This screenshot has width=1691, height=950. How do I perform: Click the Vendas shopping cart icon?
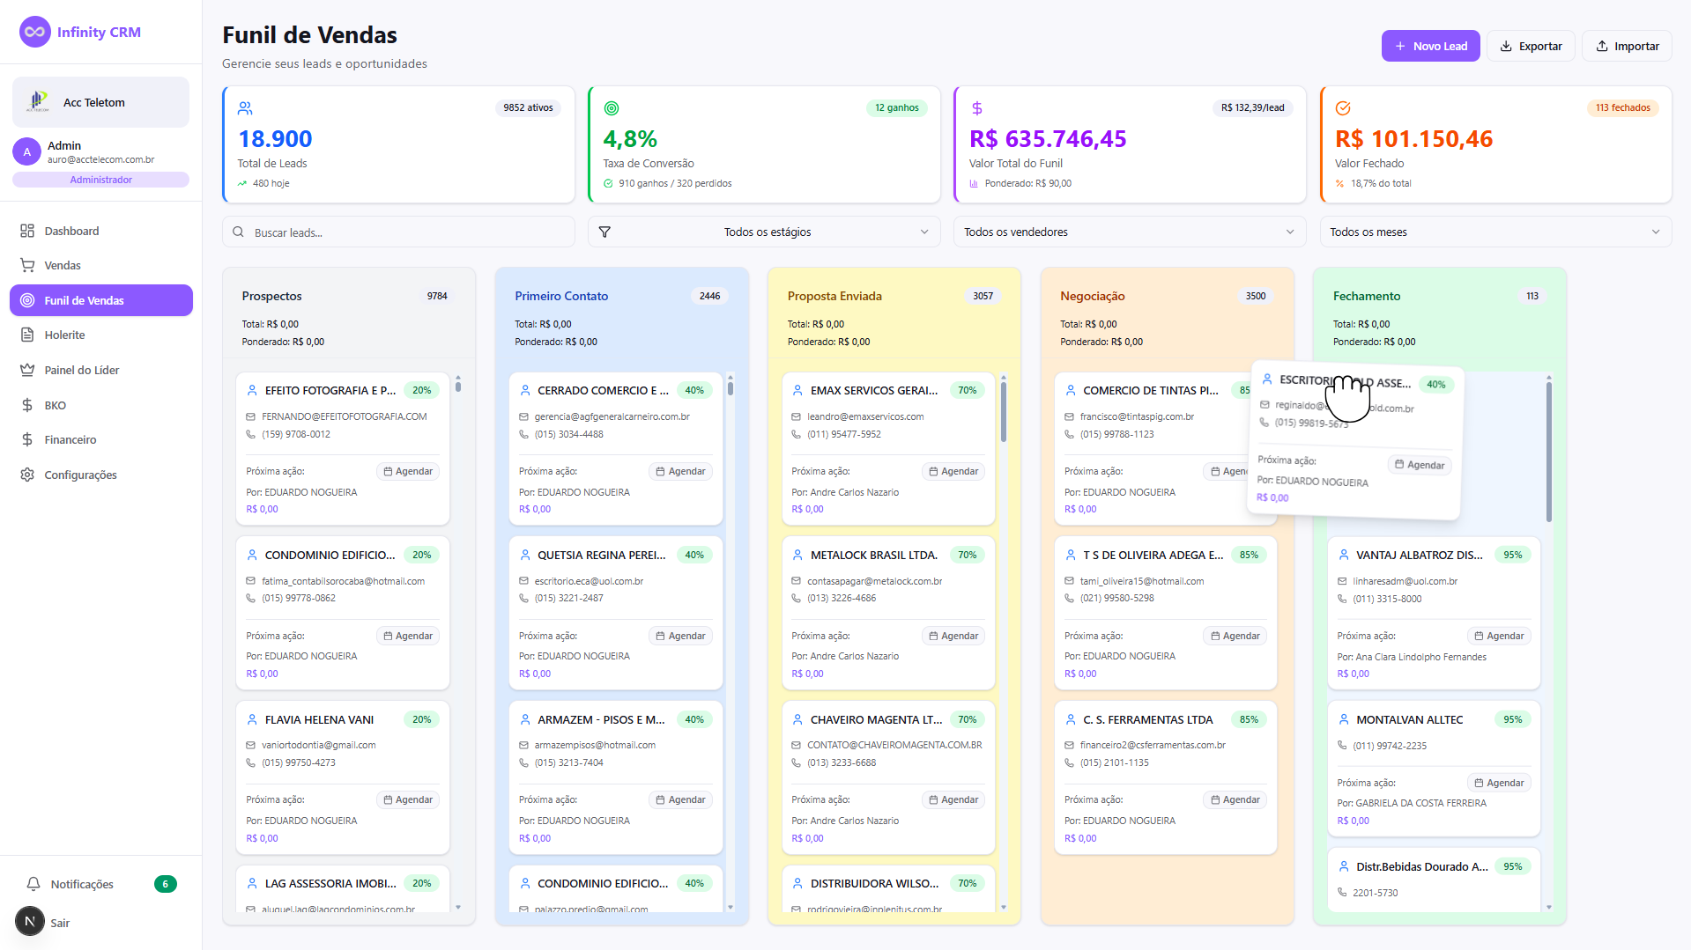(x=27, y=265)
